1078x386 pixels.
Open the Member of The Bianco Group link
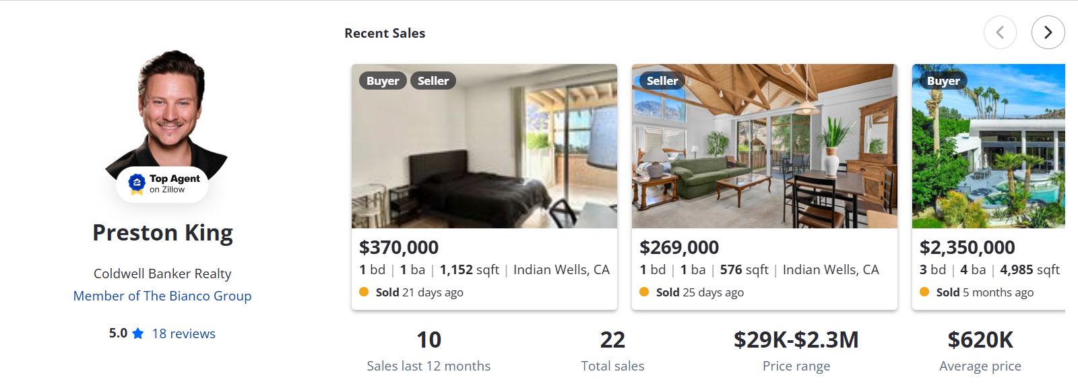tap(162, 296)
